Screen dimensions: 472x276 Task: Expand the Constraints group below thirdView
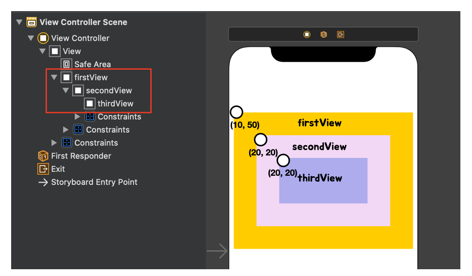(x=78, y=116)
